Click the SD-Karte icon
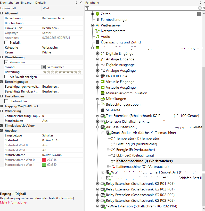This screenshot has width=205, height=211. pos(103,110)
